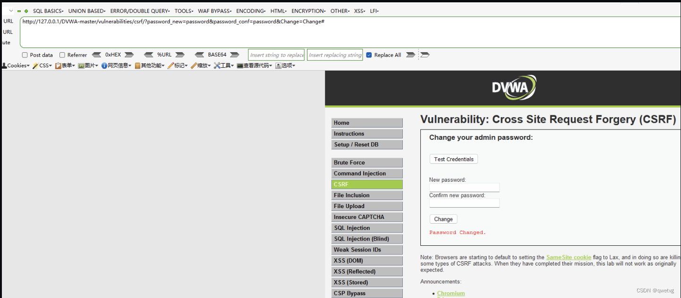Click the Change password button
The height and width of the screenshot is (298, 681).
(x=443, y=219)
